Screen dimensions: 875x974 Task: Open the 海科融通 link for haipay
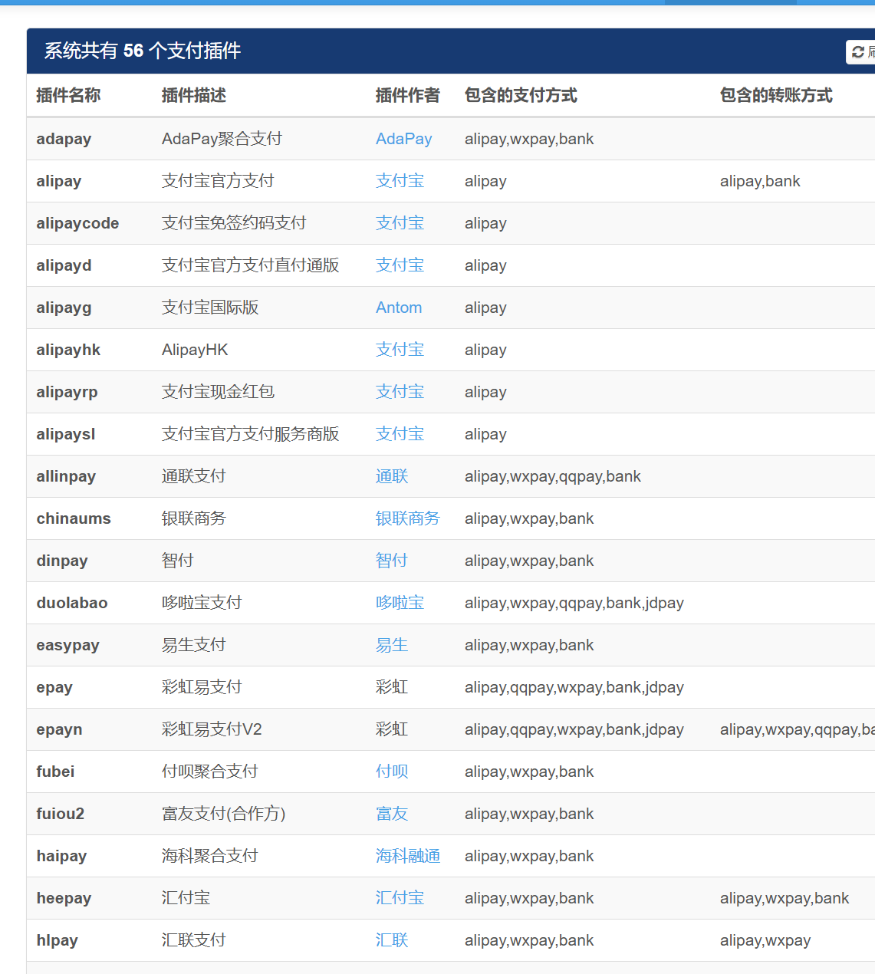(x=408, y=856)
